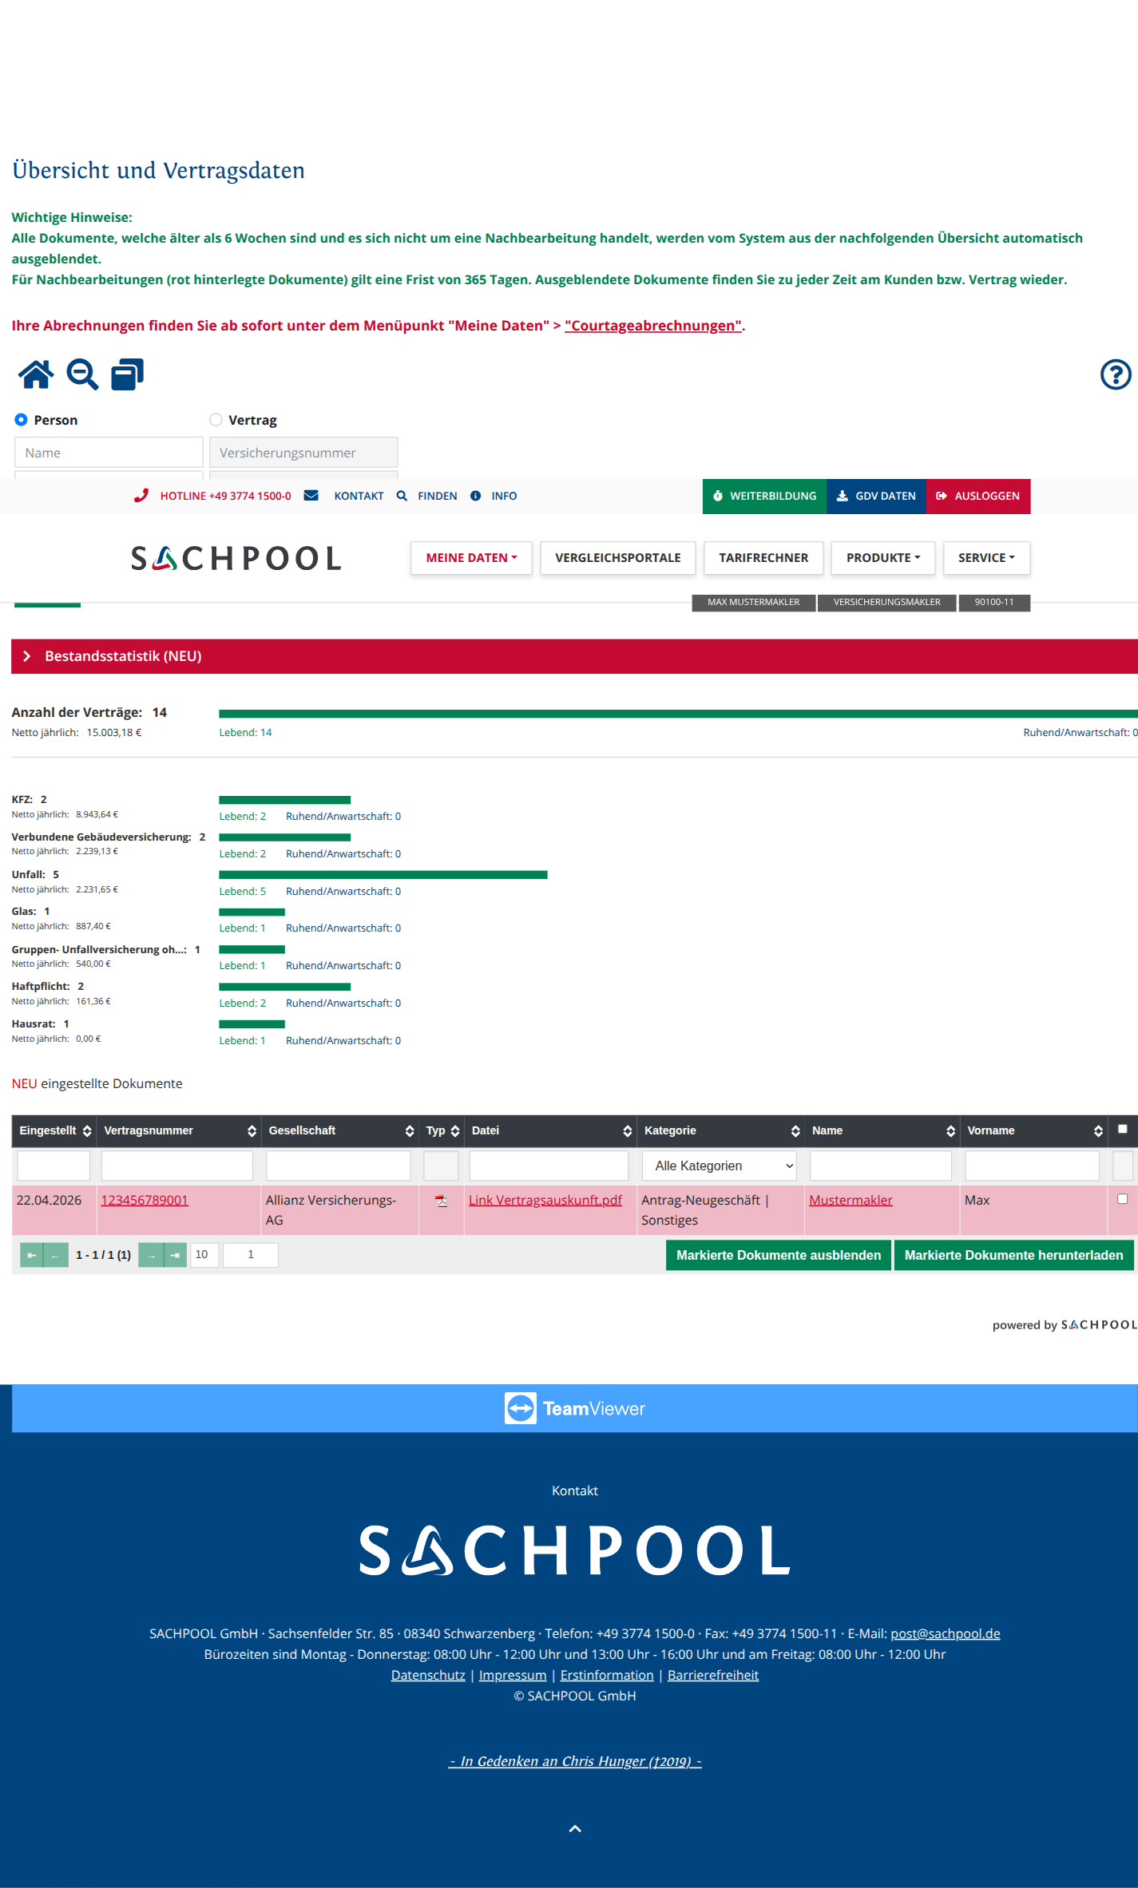The width and height of the screenshot is (1138, 1888).
Task: Open the Courtageabrechnungen link
Action: 653,326
